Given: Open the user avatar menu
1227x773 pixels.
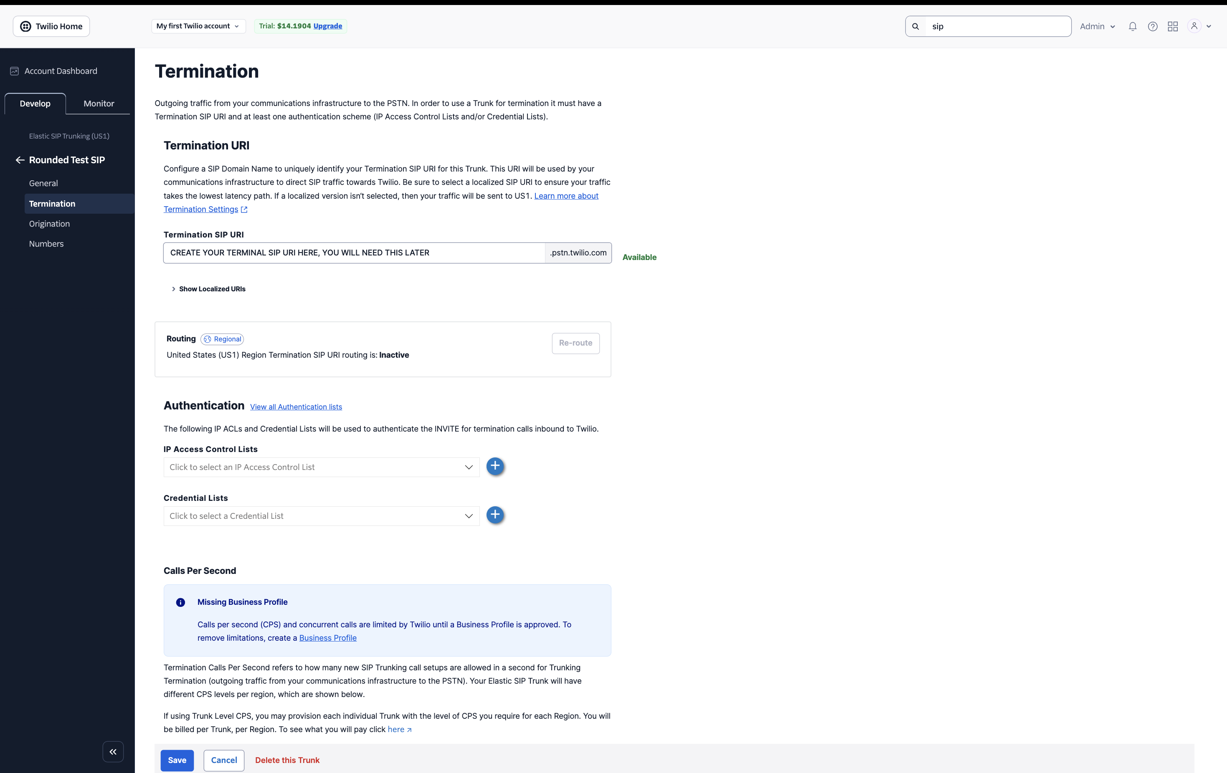Looking at the screenshot, I should click(x=1195, y=26).
